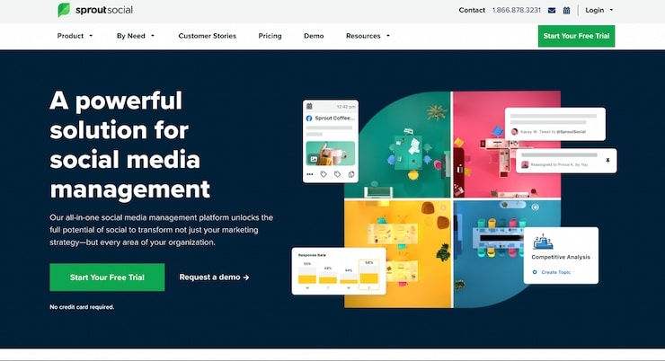Click the Competitive Analysis card title
Viewport: 665px width, 361px height.
click(x=561, y=257)
